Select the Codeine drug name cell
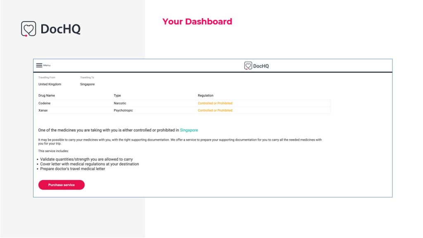The image size is (423, 238). (x=45, y=103)
